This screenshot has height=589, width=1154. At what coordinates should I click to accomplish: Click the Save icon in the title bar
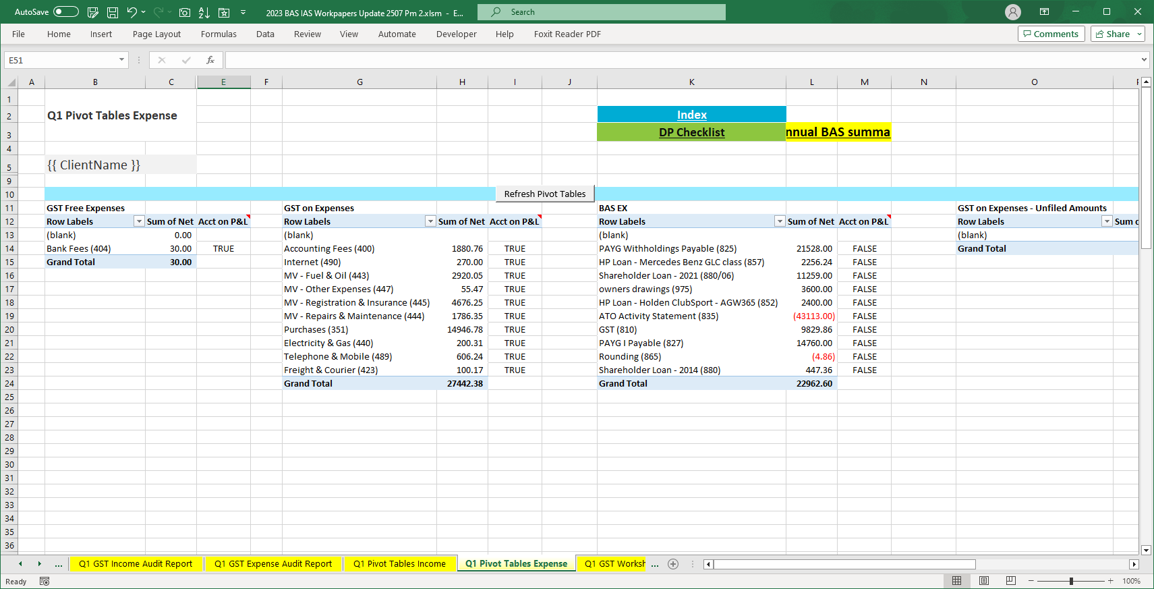113,12
